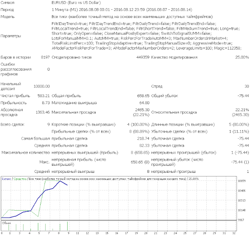Click the 'Длинные позиции (% выигравших)' label
Image resolution: width=250 pixels, height=236 pixels.
coord(183,124)
